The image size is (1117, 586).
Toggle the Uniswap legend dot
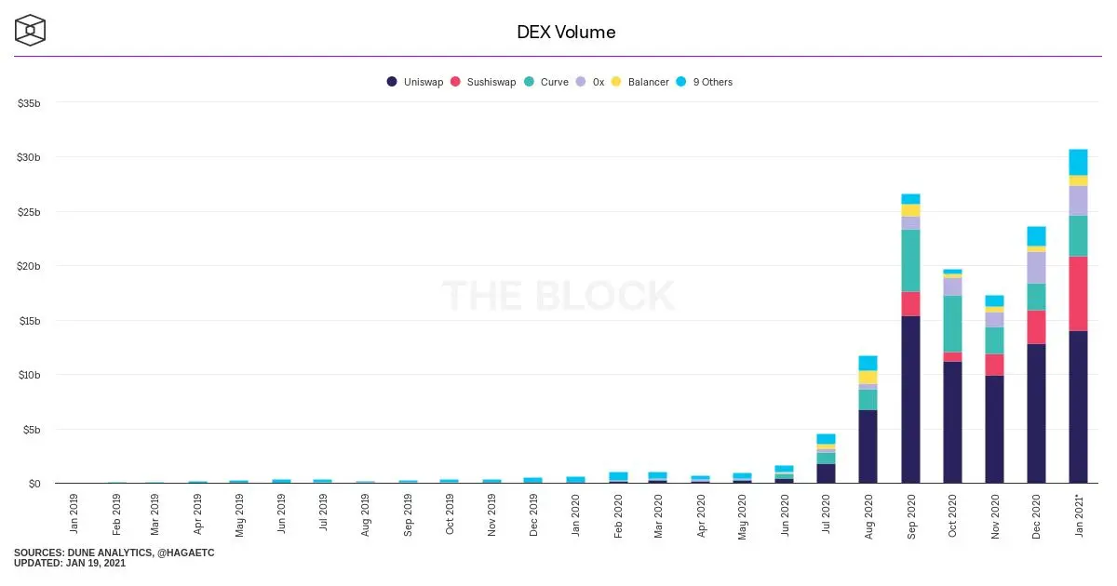pos(392,82)
